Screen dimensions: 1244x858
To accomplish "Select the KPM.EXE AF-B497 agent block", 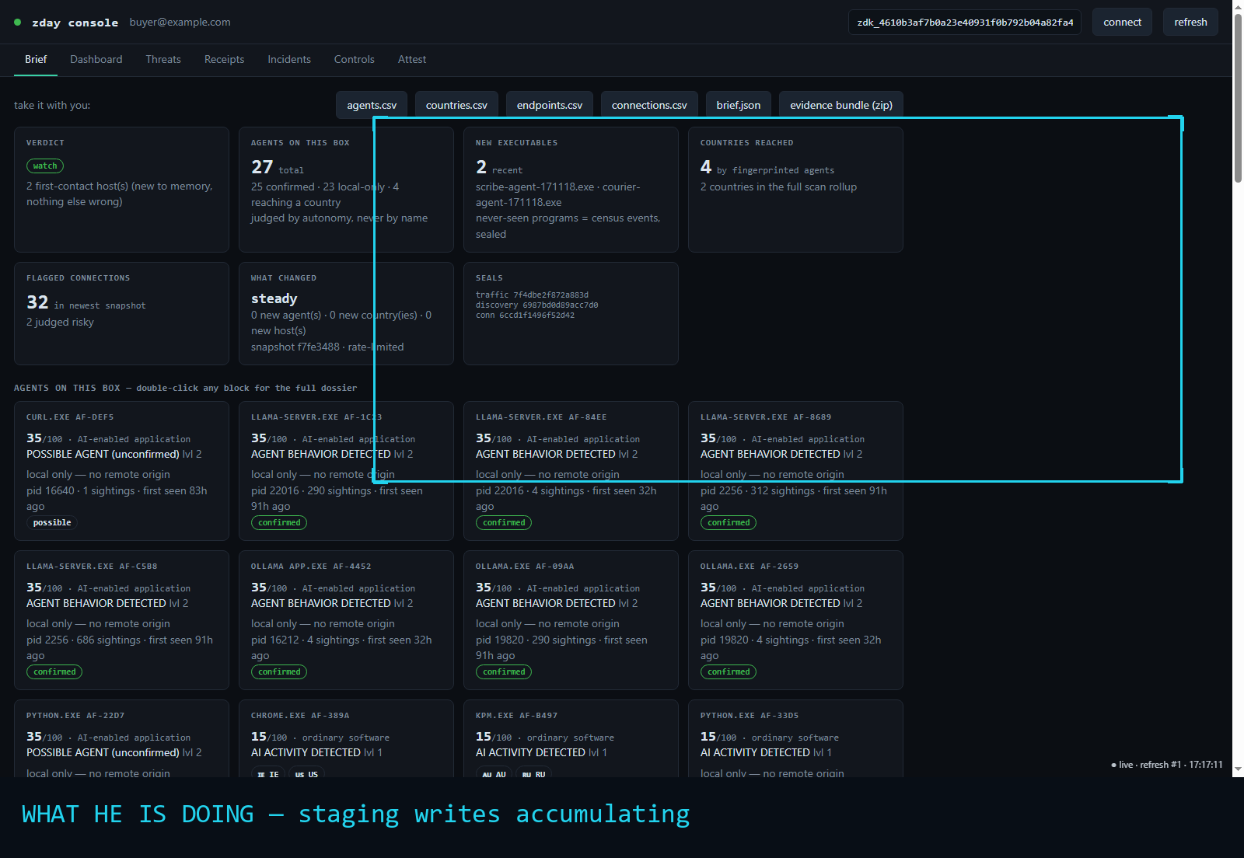I will [571, 738].
